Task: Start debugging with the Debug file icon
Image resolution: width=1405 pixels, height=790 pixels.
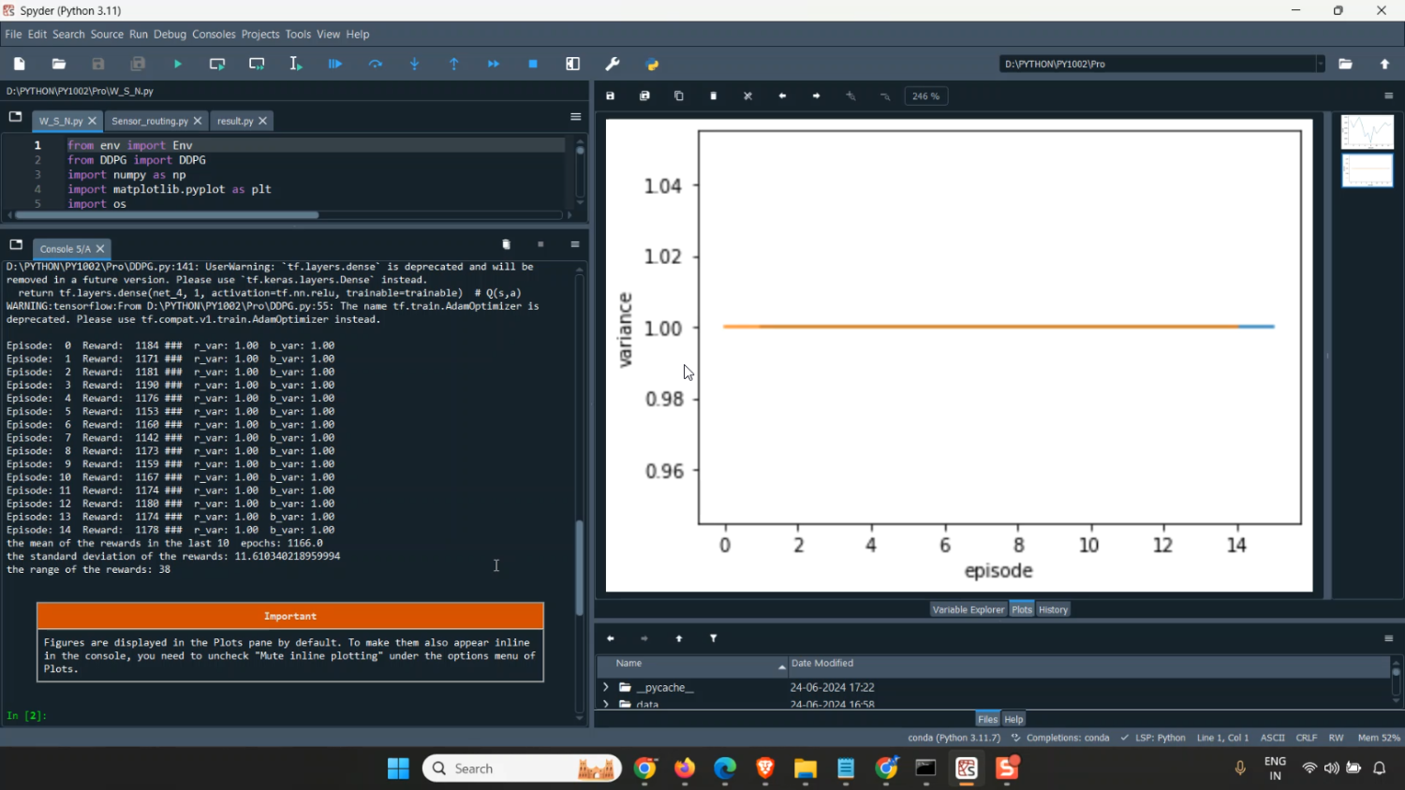Action: [335, 65]
